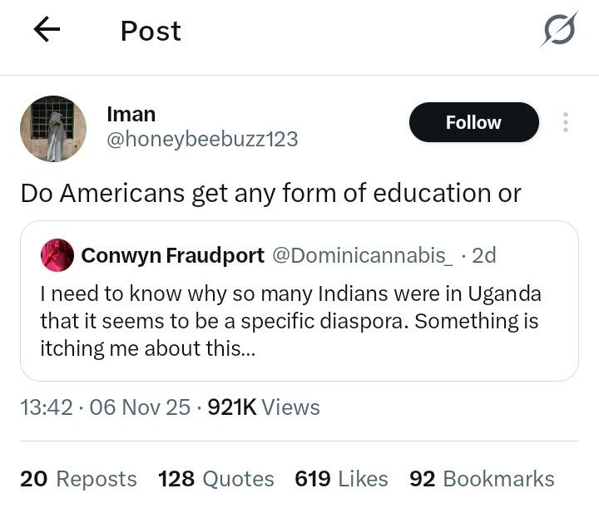599x508 pixels.
Task: Go back using the left arrow
Action: click(x=47, y=31)
